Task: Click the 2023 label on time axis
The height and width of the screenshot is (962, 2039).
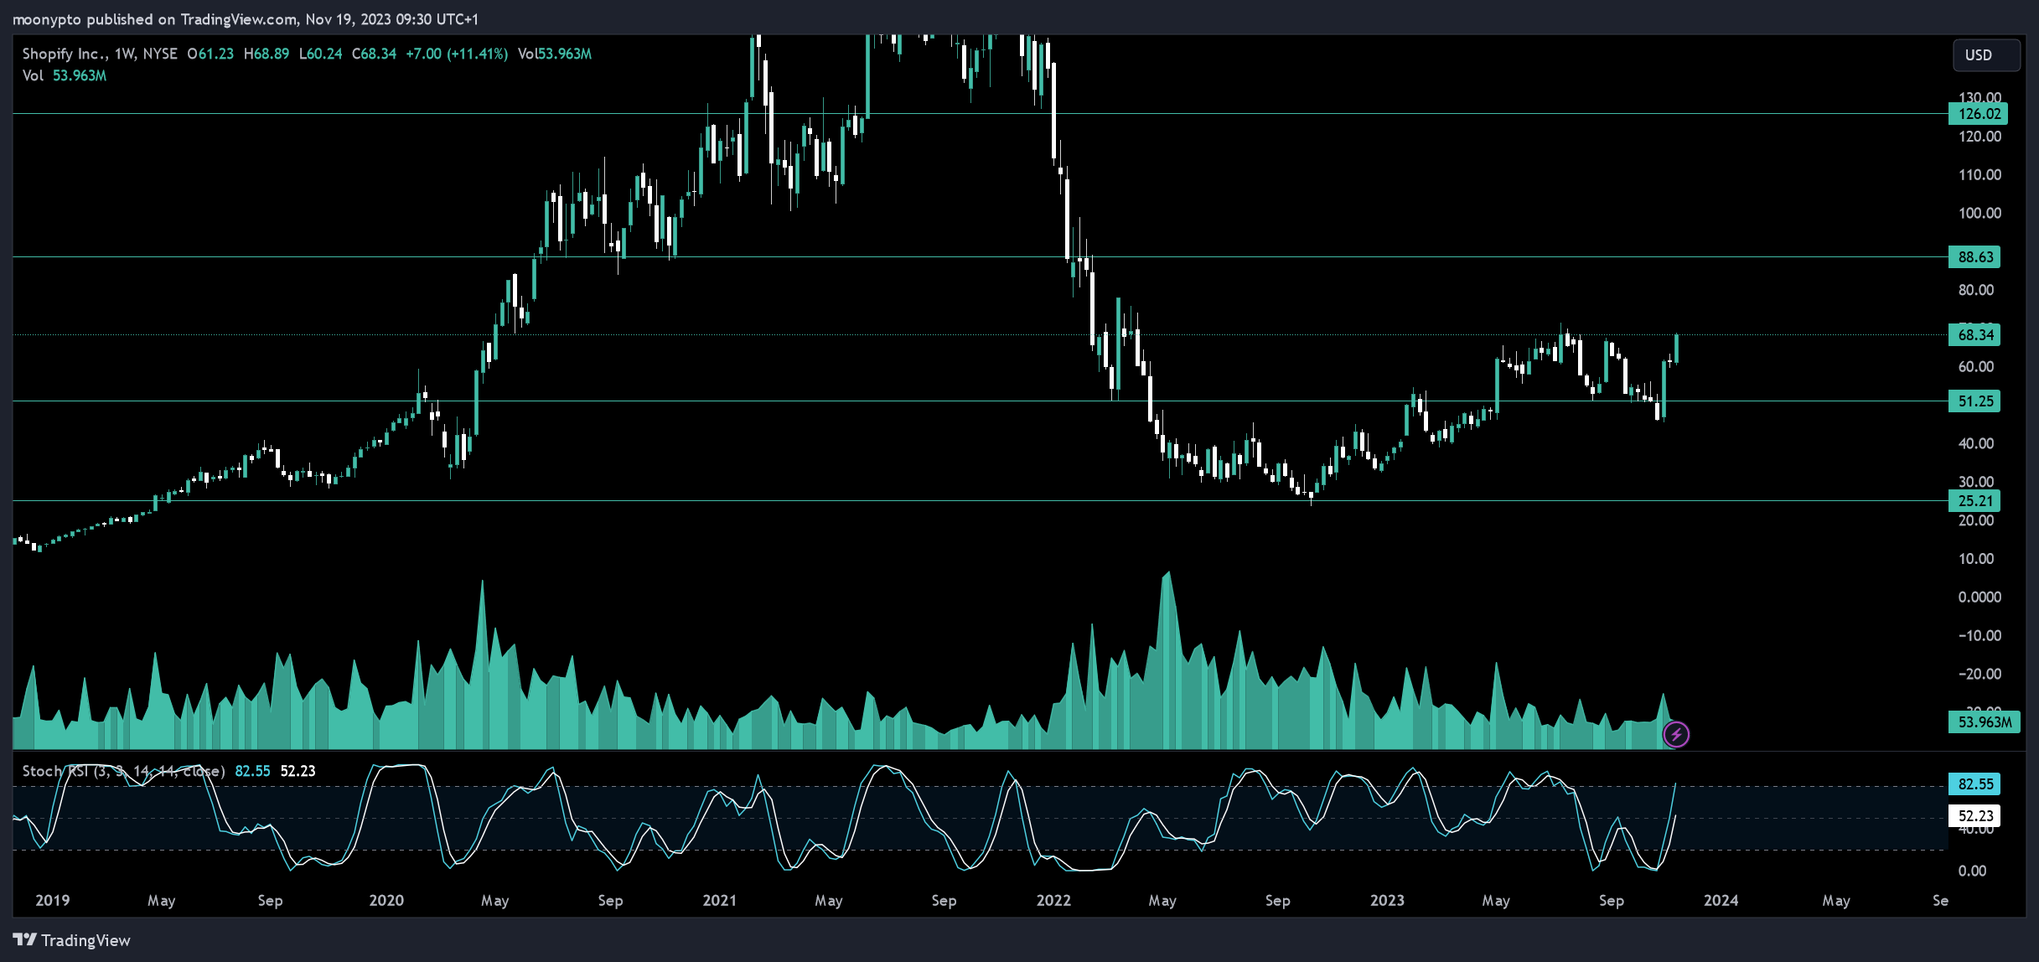Action: click(1387, 901)
